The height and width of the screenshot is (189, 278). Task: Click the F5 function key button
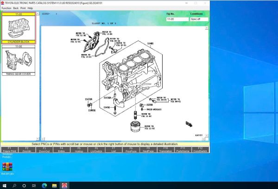point(79,150)
